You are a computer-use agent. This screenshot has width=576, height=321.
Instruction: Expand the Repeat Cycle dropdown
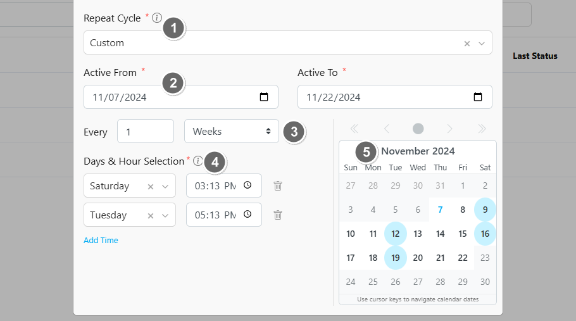(482, 44)
